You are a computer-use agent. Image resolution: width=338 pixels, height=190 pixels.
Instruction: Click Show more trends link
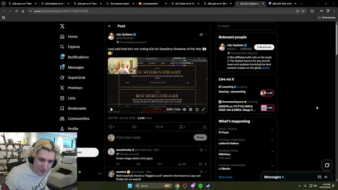pos(226,177)
